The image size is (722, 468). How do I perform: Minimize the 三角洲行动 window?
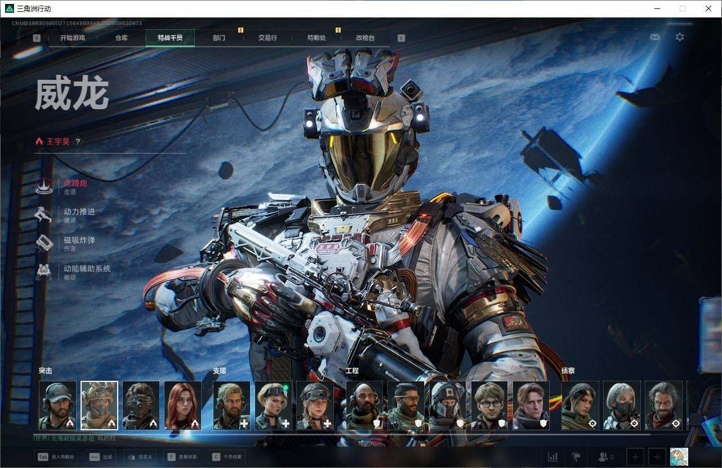(657, 8)
